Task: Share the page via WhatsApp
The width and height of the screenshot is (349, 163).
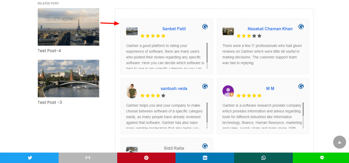Action: click(x=263, y=158)
